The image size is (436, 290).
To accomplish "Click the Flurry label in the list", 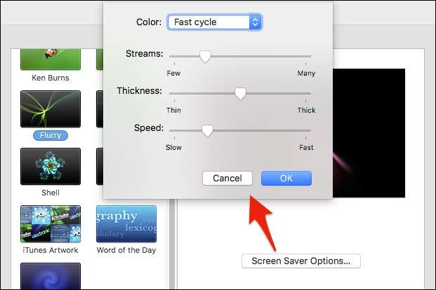I will [51, 135].
